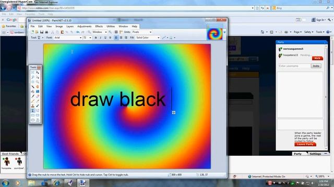Click the Leave Party button

(x=305, y=144)
